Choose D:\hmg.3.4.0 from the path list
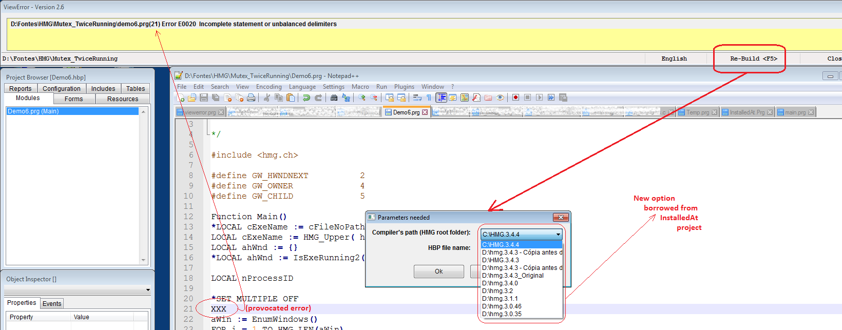The height and width of the screenshot is (330, 842). point(500,283)
